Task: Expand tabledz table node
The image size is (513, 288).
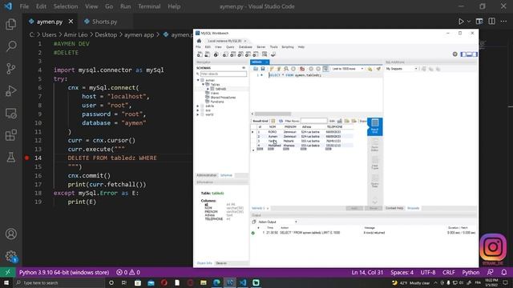Action: (208, 89)
